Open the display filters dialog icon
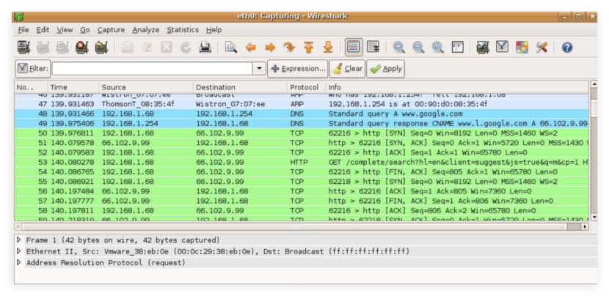Viewport: 609px width, 296px height. pos(502,48)
